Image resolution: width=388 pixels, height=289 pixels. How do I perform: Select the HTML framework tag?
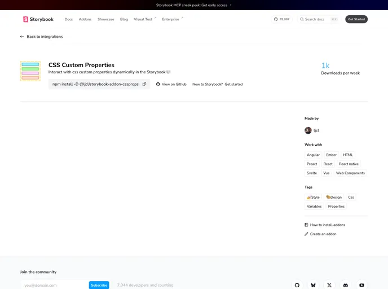coord(348,155)
